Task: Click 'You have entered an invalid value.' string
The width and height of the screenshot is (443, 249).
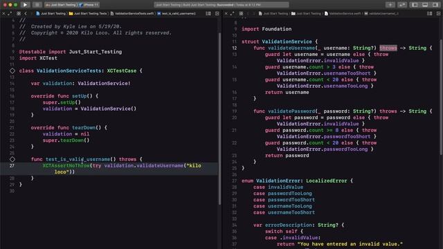Action: tap(350, 244)
